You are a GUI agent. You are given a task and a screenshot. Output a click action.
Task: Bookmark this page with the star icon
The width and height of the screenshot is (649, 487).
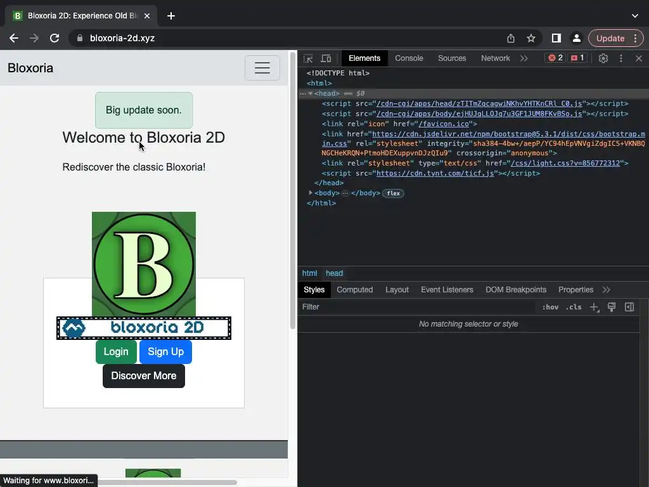531,38
